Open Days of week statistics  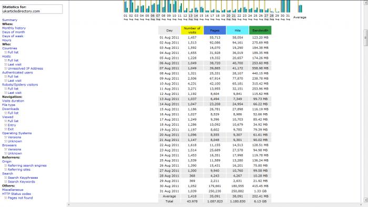click(x=13, y=36)
